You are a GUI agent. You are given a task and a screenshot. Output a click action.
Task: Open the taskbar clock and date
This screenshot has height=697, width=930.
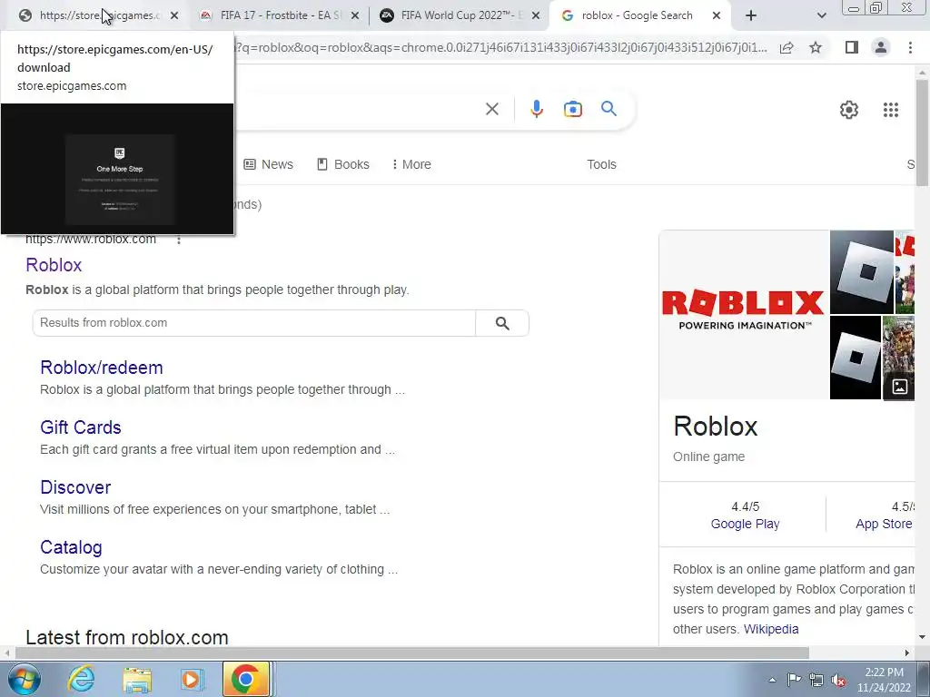pos(884,680)
